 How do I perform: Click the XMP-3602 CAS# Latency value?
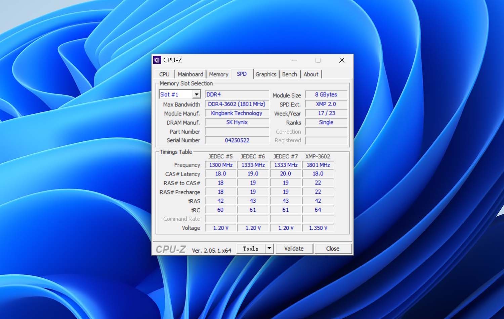pyautogui.click(x=318, y=174)
